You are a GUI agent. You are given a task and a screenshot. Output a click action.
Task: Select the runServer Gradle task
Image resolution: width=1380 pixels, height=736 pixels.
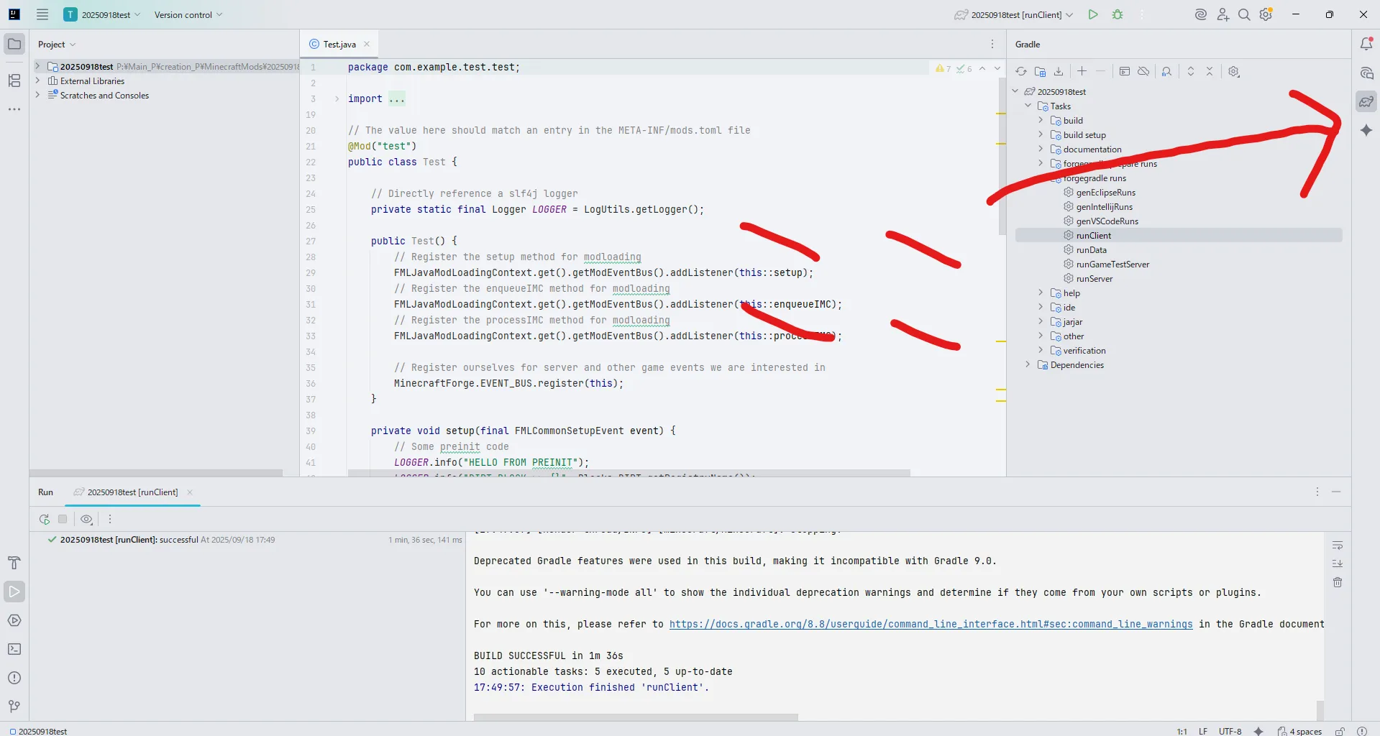(1094, 279)
